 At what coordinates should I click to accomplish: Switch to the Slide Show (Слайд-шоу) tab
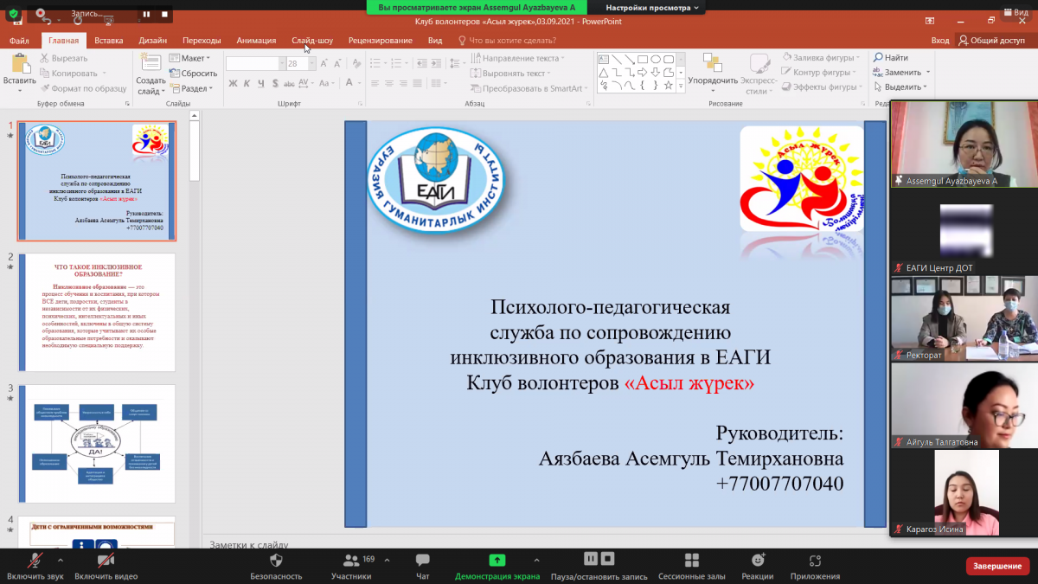[x=312, y=40]
